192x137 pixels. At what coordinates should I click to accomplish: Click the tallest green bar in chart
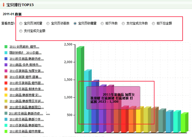coord(80,89)
